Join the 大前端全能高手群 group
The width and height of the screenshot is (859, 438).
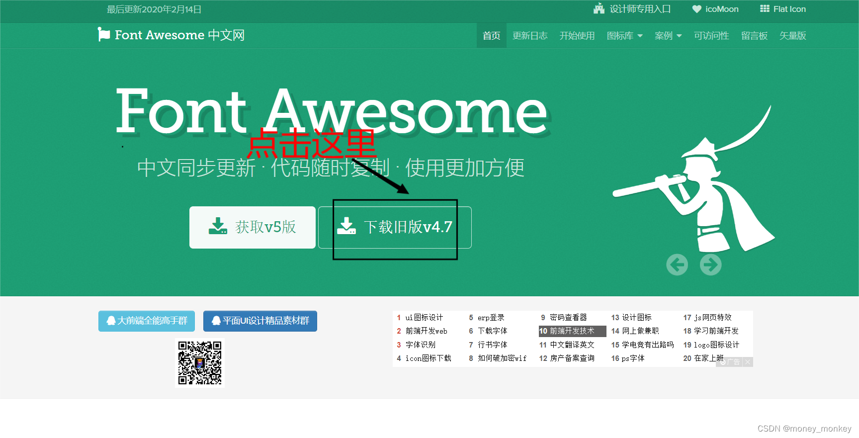pyautogui.click(x=147, y=321)
